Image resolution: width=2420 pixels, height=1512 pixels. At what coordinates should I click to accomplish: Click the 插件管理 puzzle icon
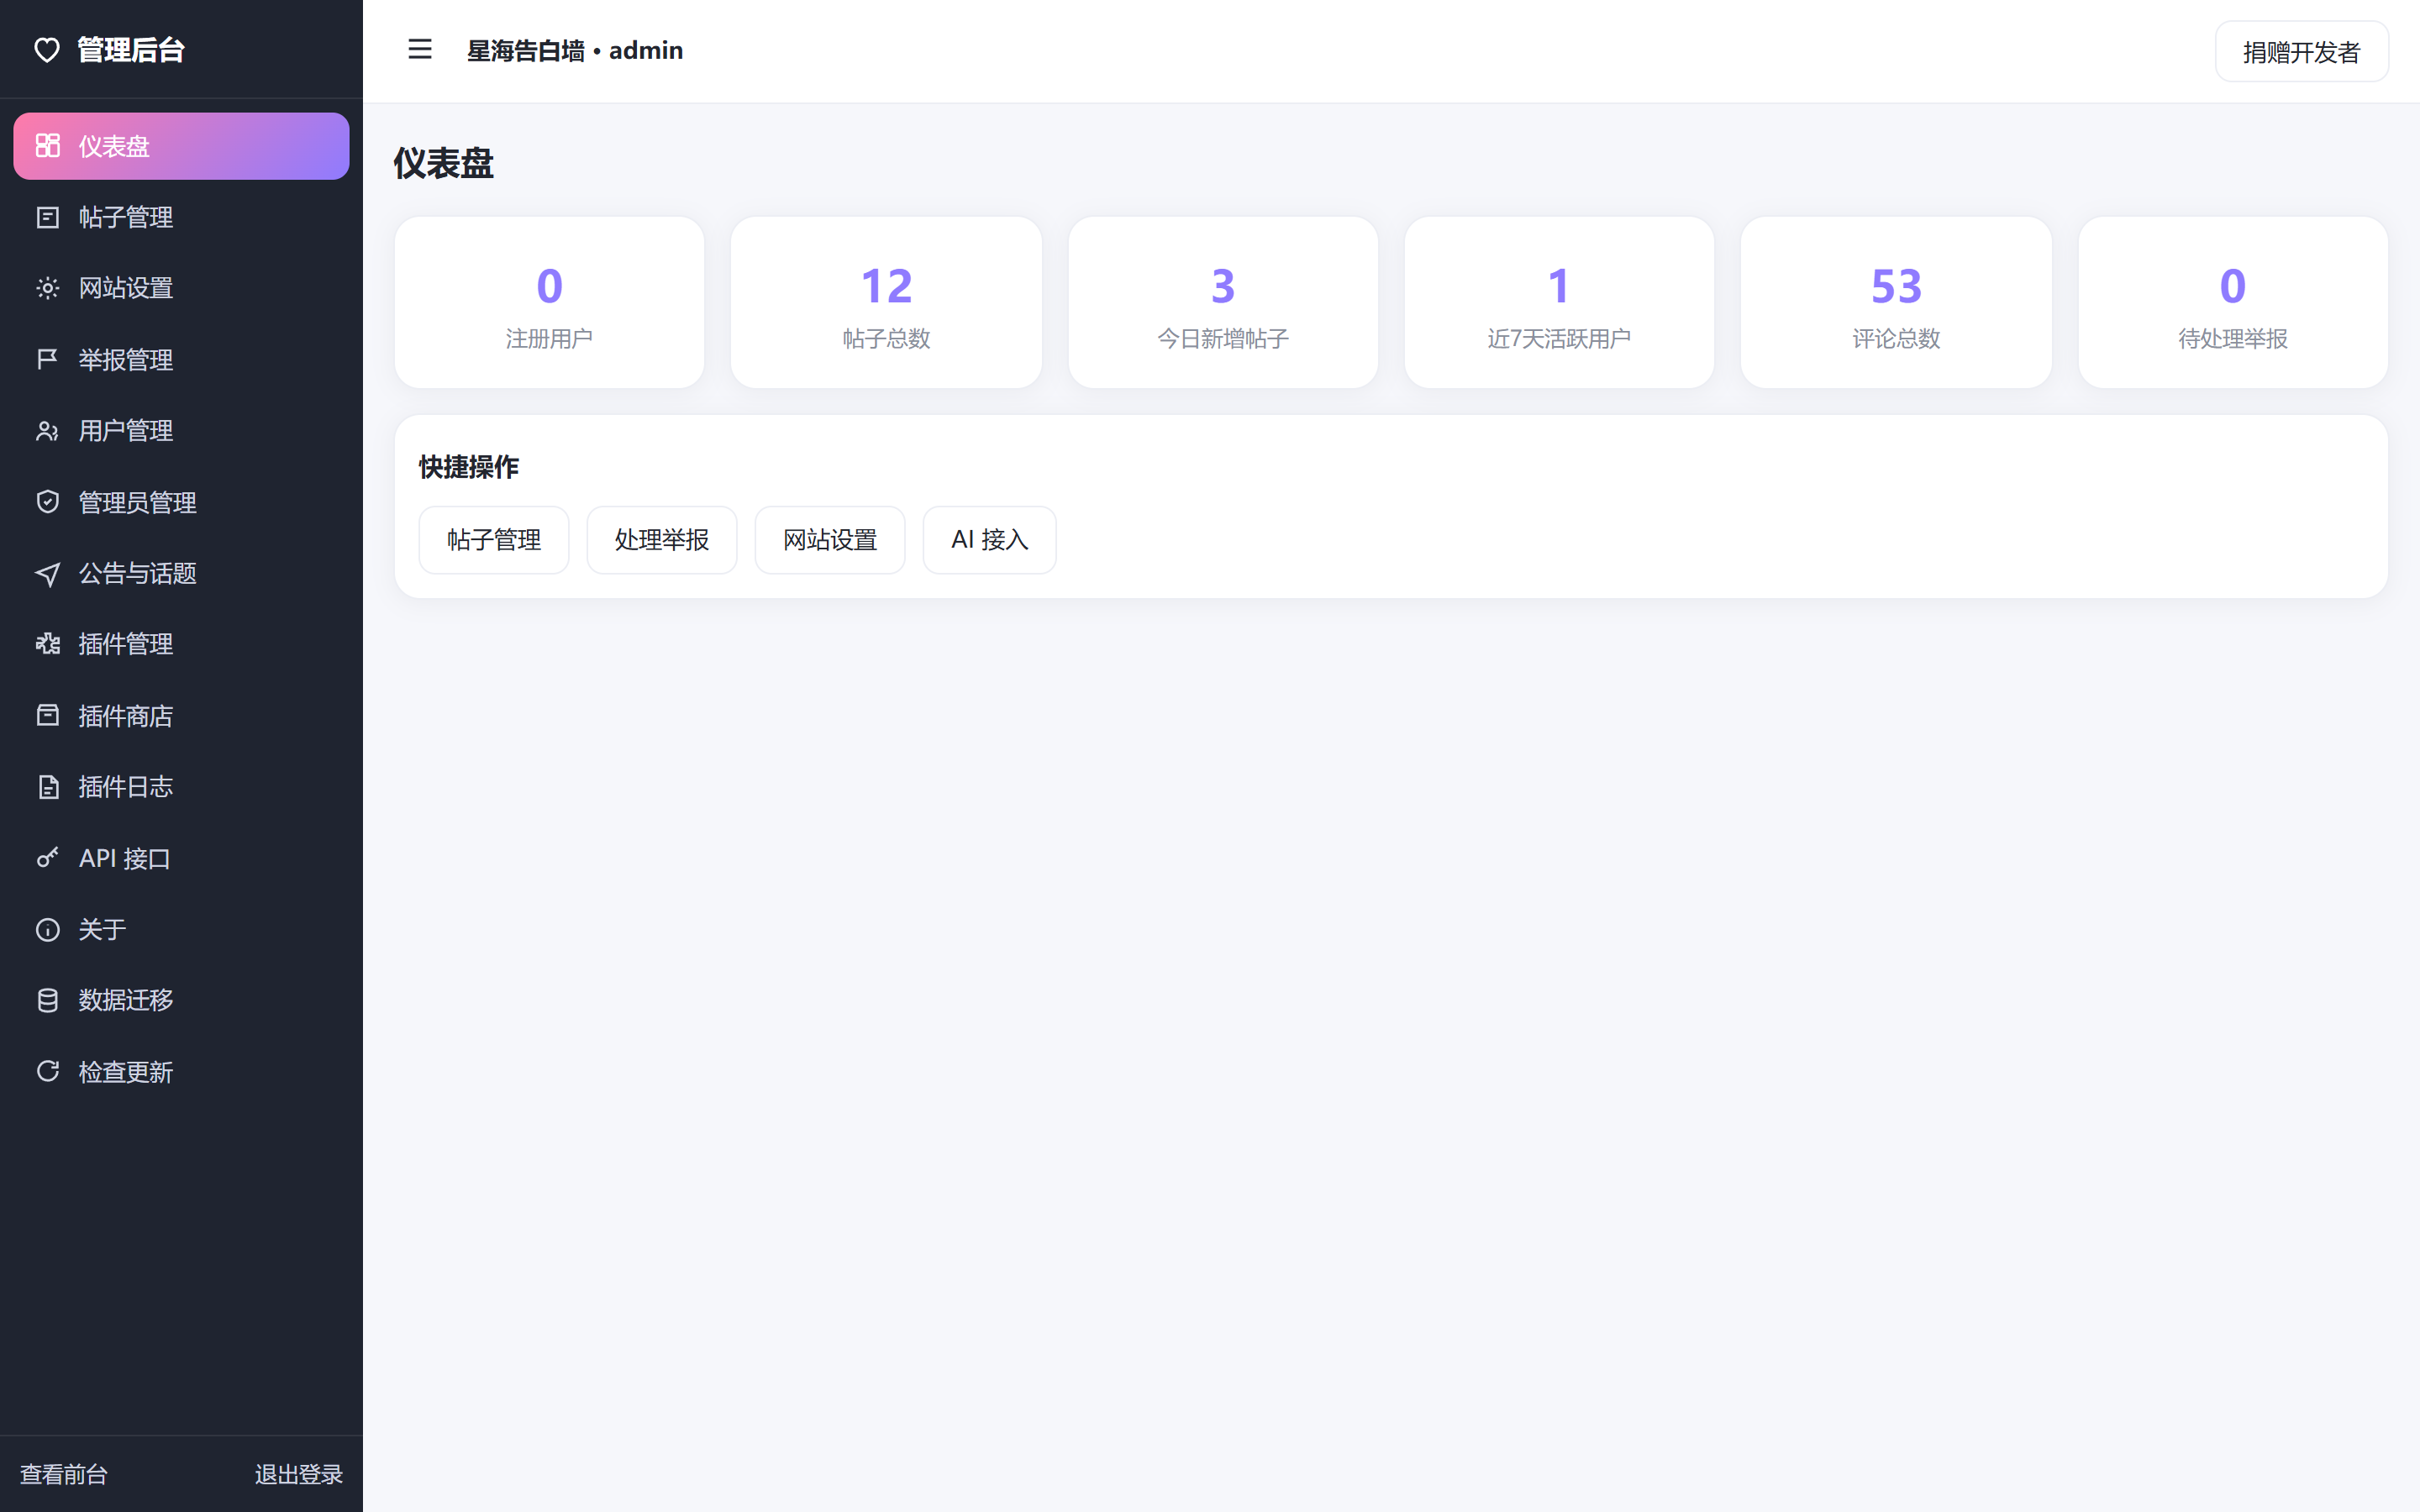(x=47, y=644)
